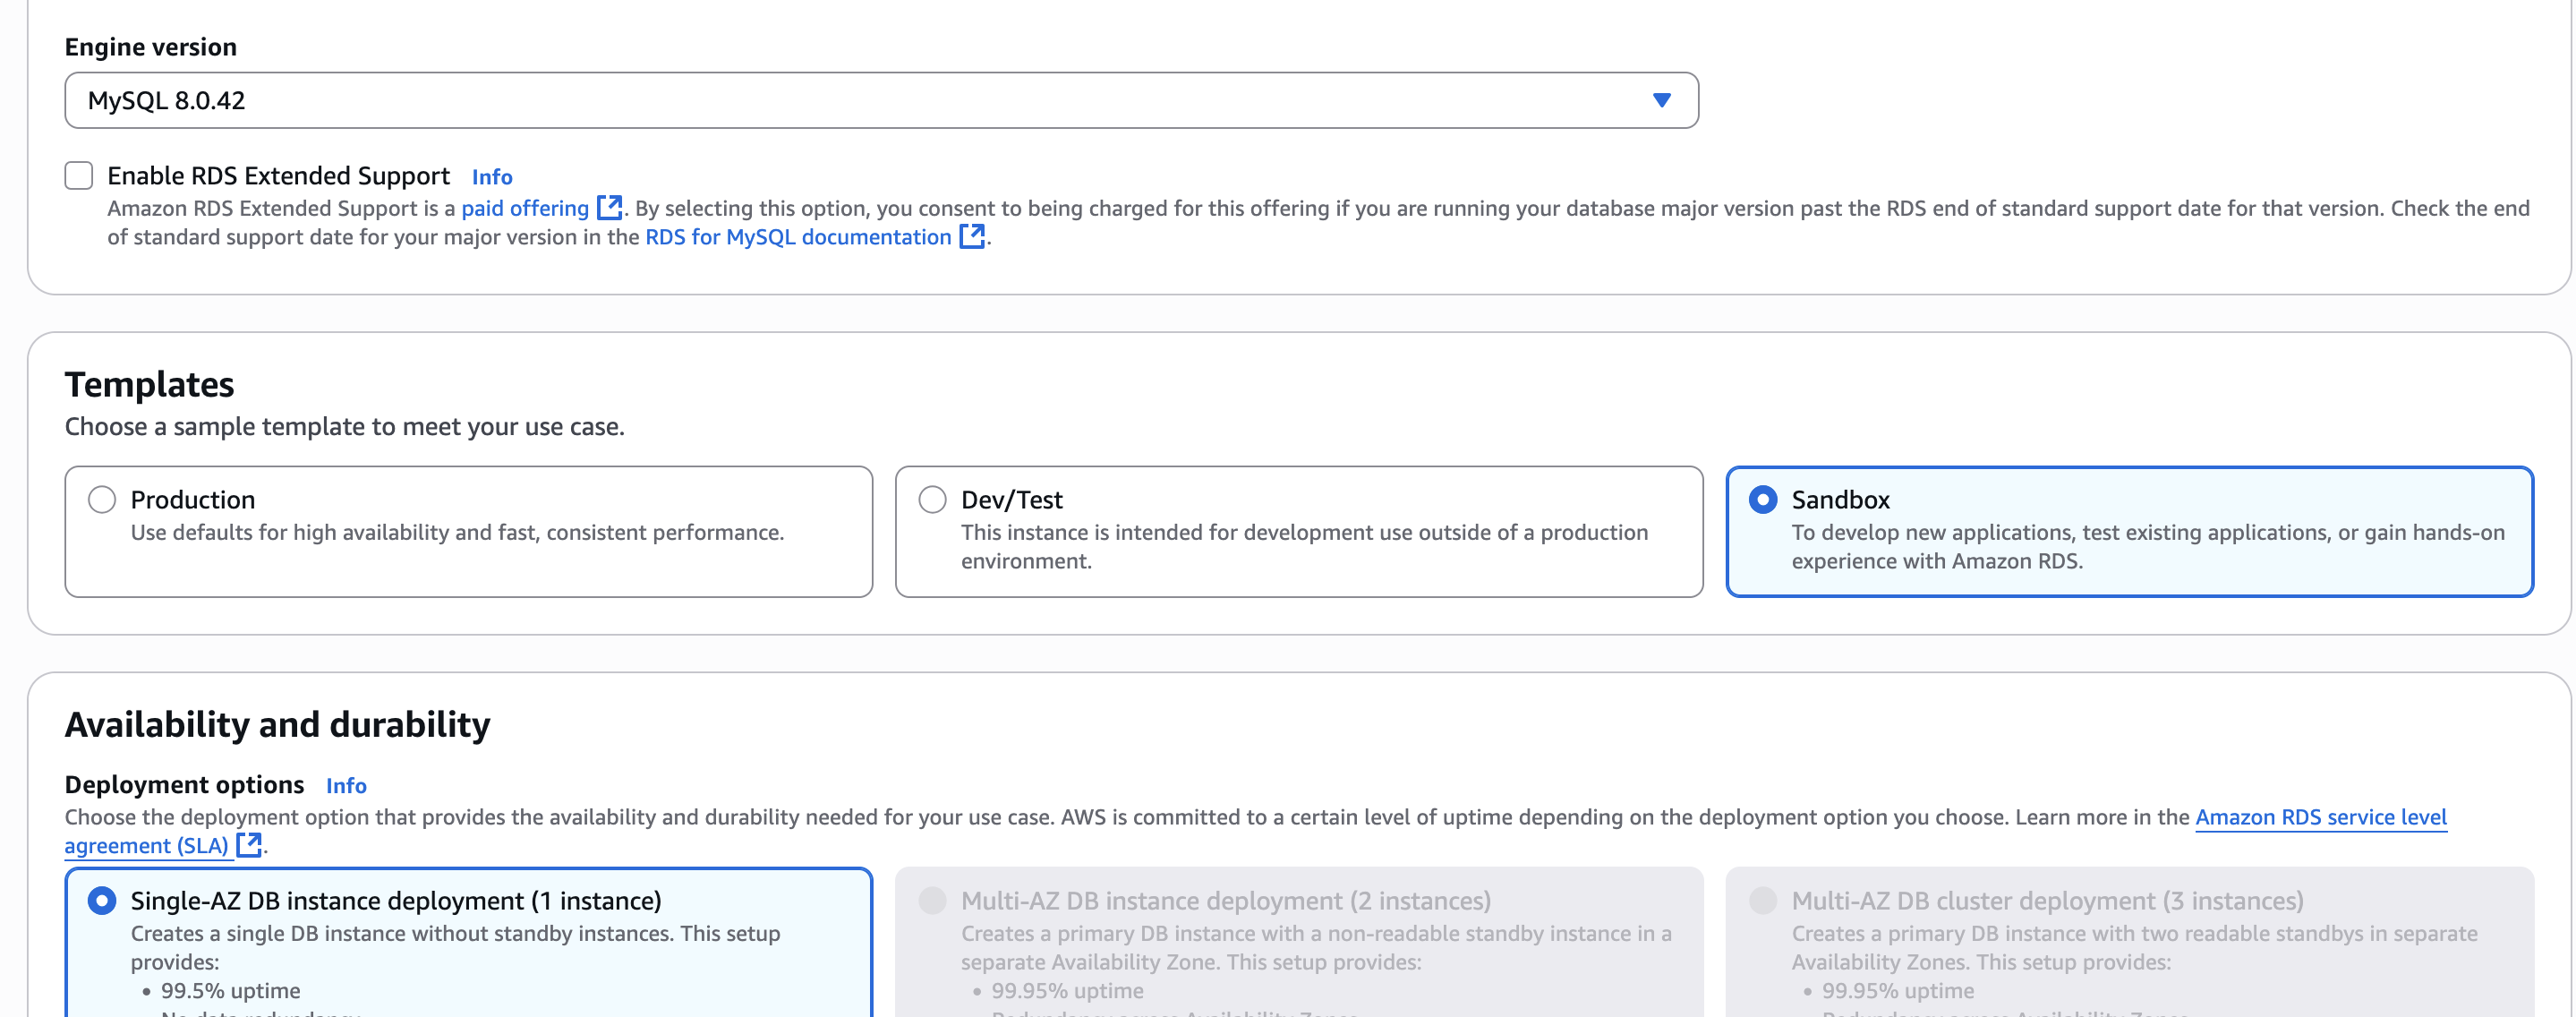Click external link icon after MySQL documentation
The height and width of the screenshot is (1017, 2576).
(971, 237)
